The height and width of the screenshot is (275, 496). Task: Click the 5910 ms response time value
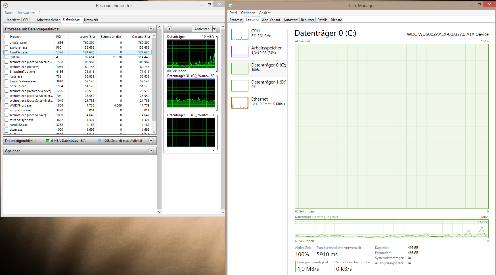pyautogui.click(x=327, y=254)
